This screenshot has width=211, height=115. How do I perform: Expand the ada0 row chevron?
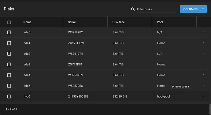tap(203, 32)
